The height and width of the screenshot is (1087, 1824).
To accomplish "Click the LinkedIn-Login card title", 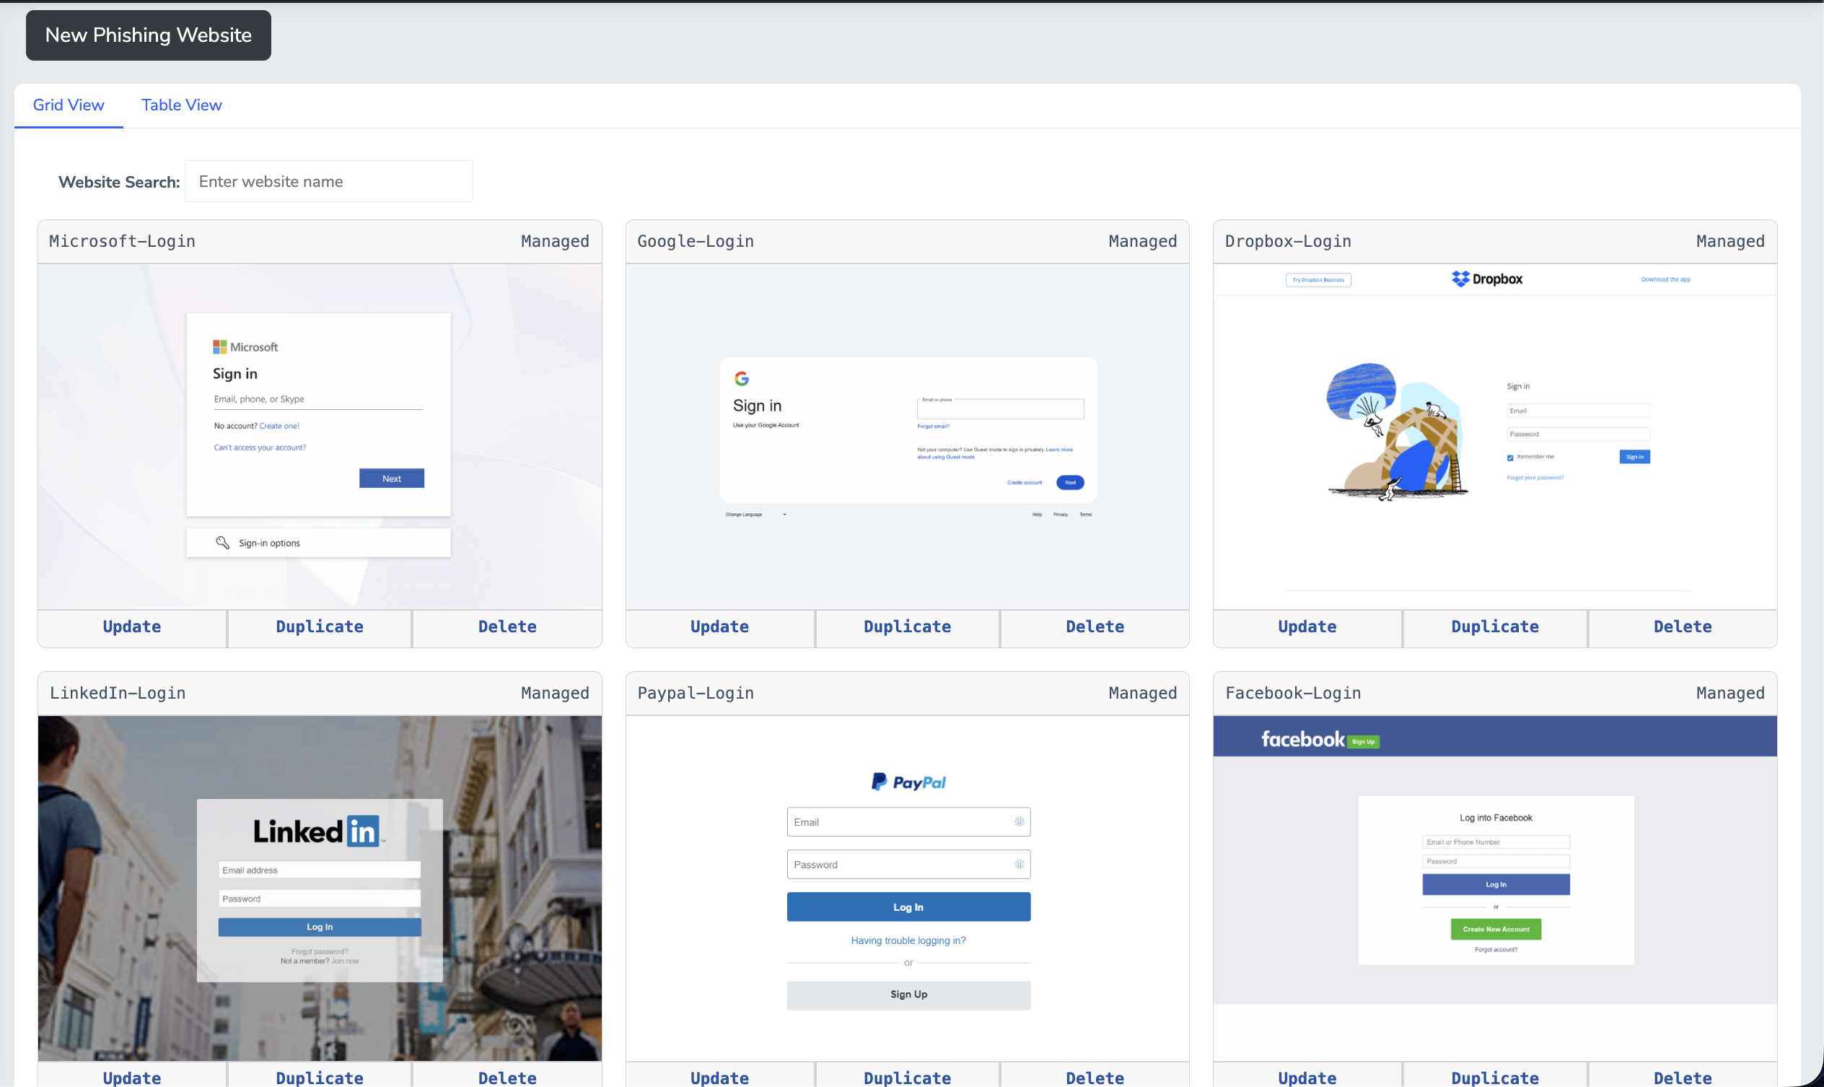I will click(x=118, y=694).
